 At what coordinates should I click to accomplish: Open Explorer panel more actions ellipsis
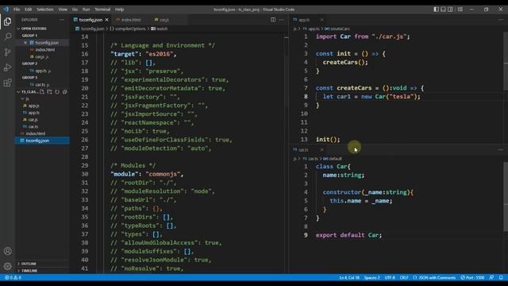[x=62, y=20]
